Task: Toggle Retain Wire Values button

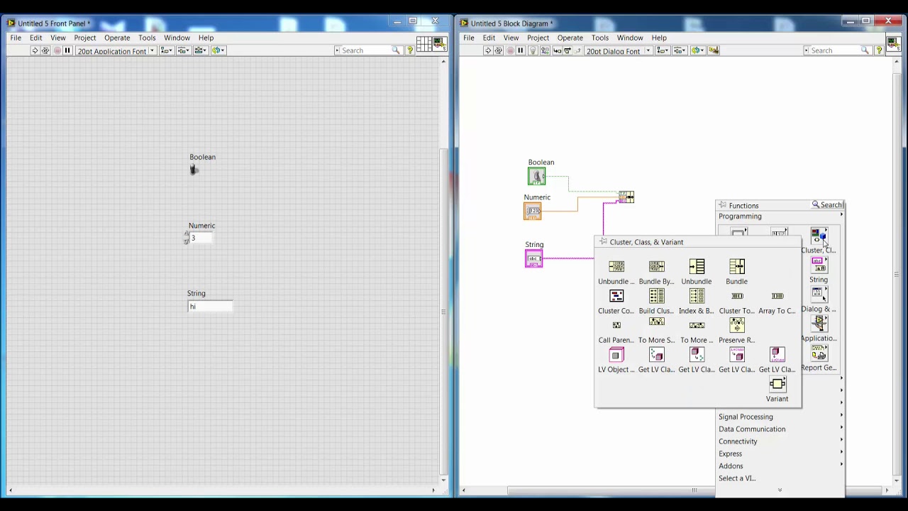Action: (545, 50)
